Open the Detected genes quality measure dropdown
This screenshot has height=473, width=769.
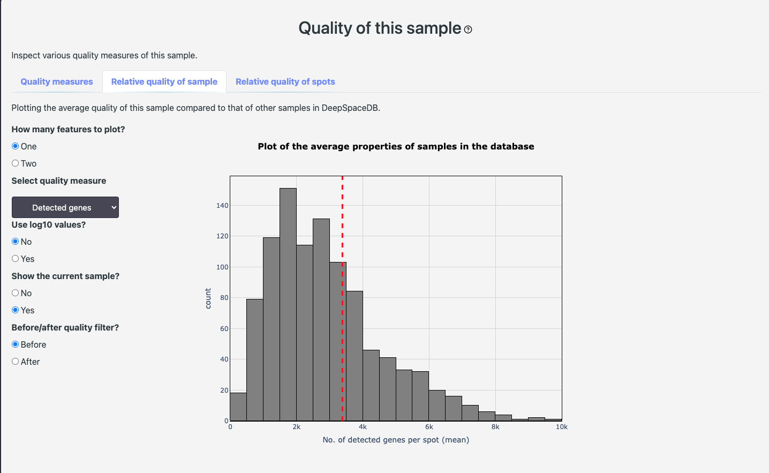65,207
